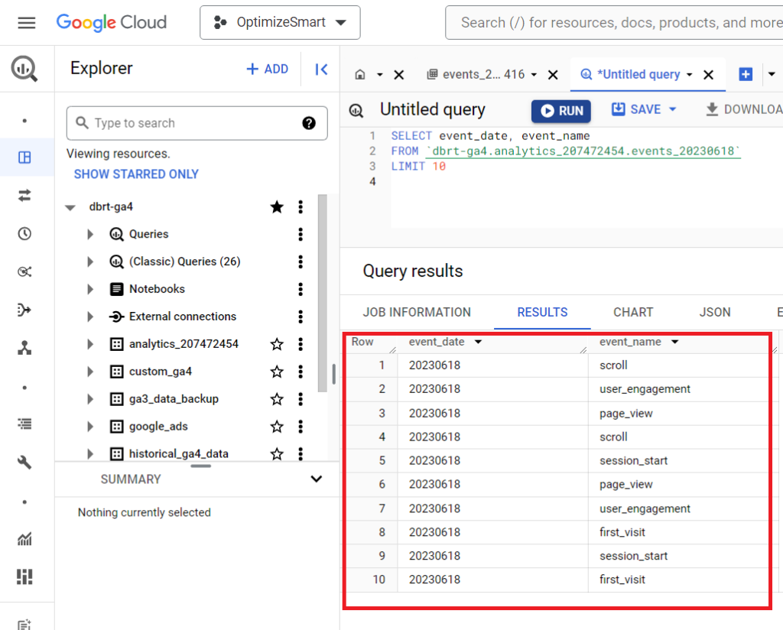783x630 pixels.
Task: Select the Dataform pipeline icon in the sidebar
Action: pyautogui.click(x=25, y=310)
